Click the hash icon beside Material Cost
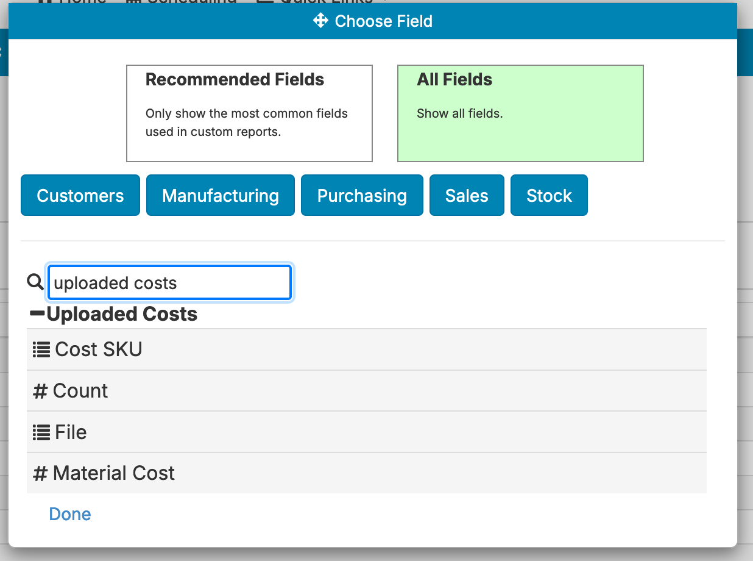753x561 pixels. click(40, 473)
